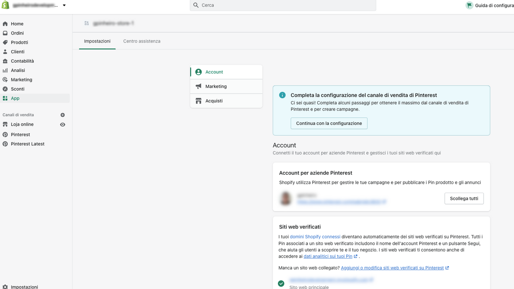Open the blurred Pinterest profile link

341,202
